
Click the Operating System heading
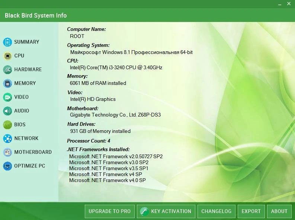[88, 45]
